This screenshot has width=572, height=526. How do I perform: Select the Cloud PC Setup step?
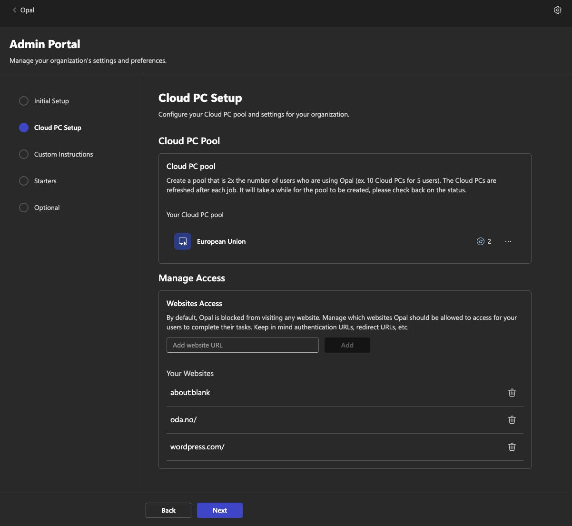pos(58,128)
